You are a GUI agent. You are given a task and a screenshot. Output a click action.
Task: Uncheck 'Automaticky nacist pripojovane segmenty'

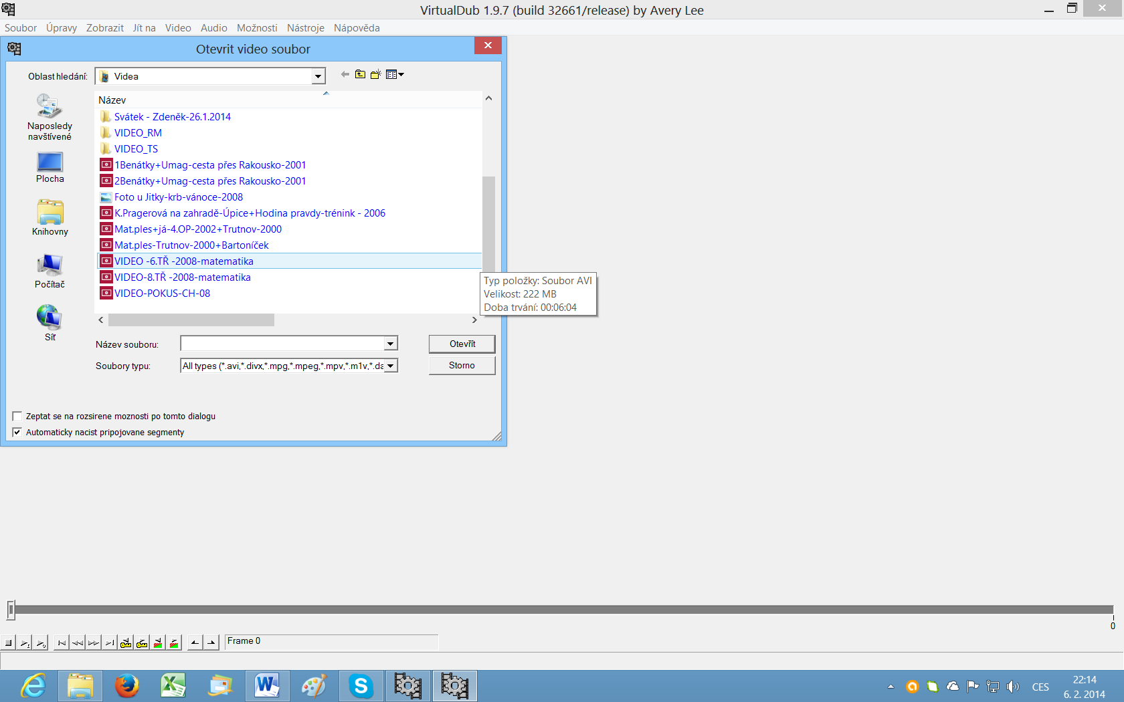point(17,432)
